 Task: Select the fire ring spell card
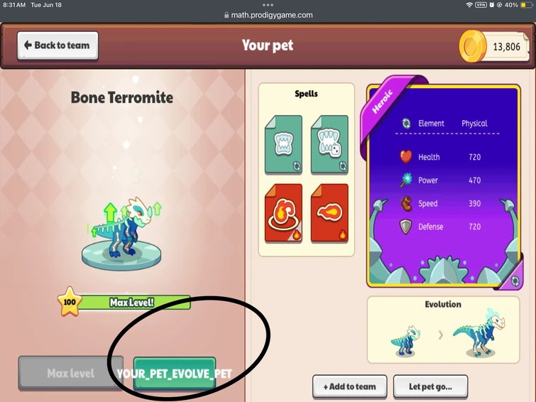(x=283, y=213)
